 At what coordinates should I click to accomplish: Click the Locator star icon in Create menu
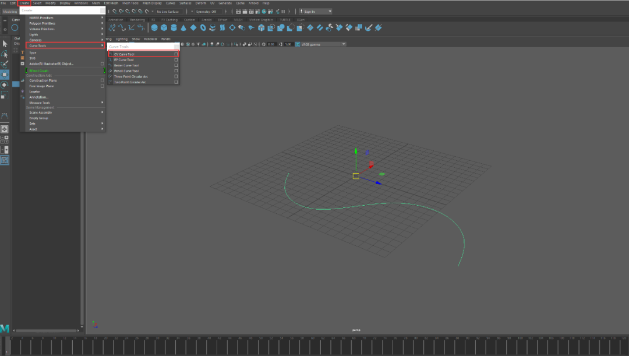[x=23, y=91]
